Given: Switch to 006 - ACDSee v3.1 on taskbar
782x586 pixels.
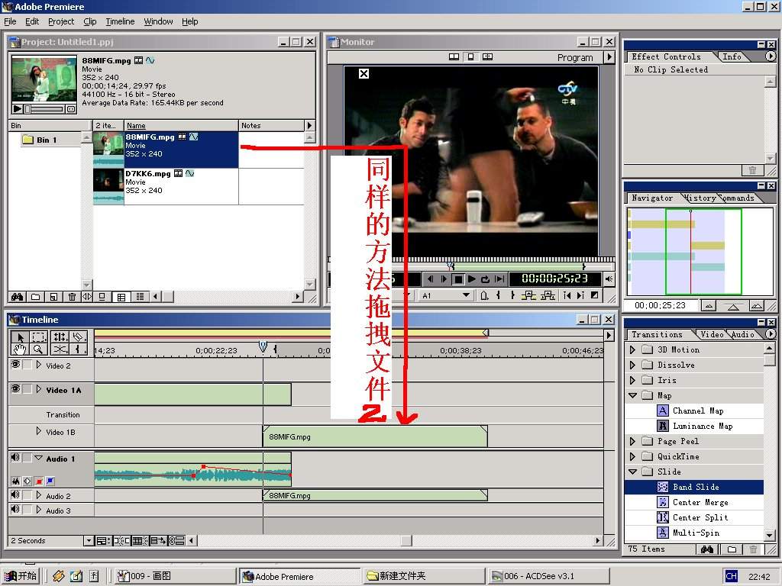Looking at the screenshot, I should pyautogui.click(x=548, y=576).
